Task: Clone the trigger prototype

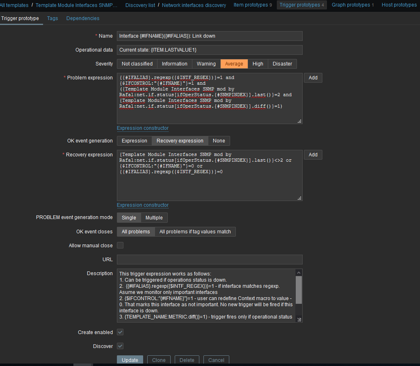Action: point(159,360)
